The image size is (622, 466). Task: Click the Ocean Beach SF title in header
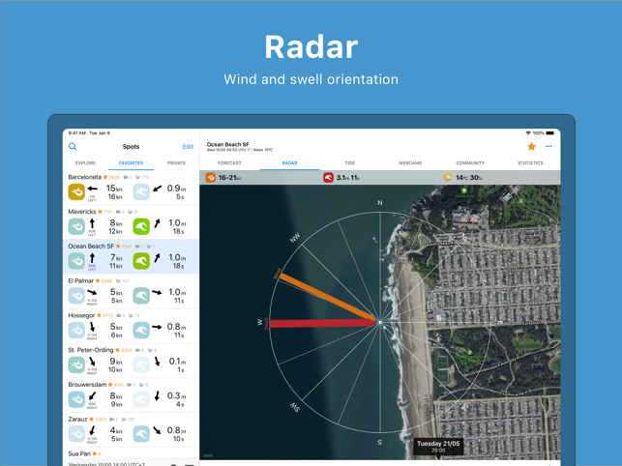(227, 144)
